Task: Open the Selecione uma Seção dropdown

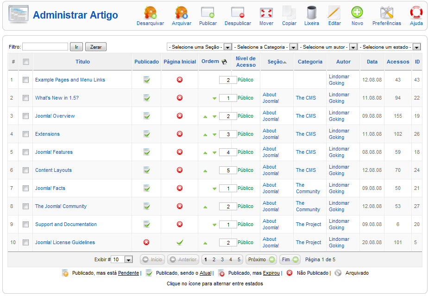Action: pyautogui.click(x=199, y=47)
